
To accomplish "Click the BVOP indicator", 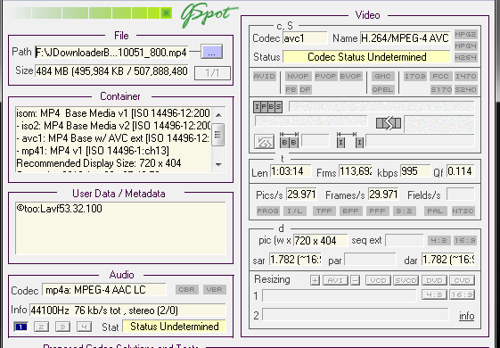I will pos(351,77).
